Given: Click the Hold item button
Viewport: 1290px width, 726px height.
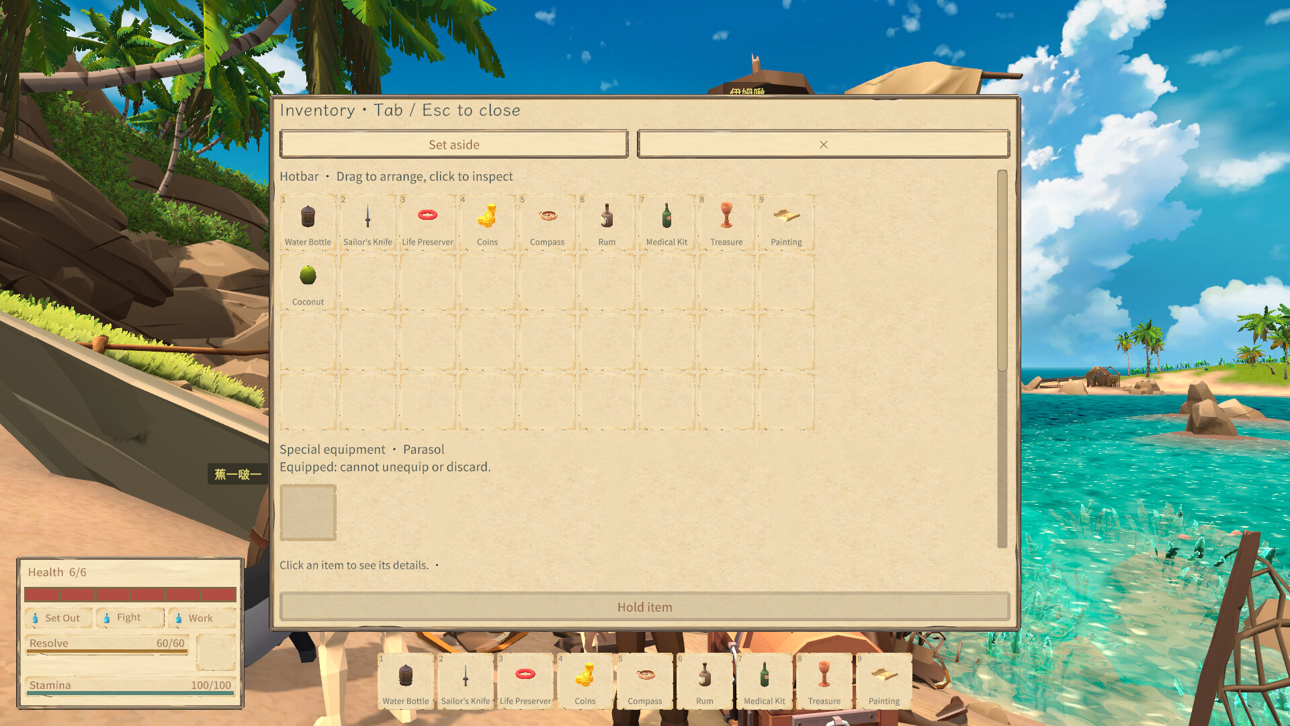Looking at the screenshot, I should coord(645,607).
